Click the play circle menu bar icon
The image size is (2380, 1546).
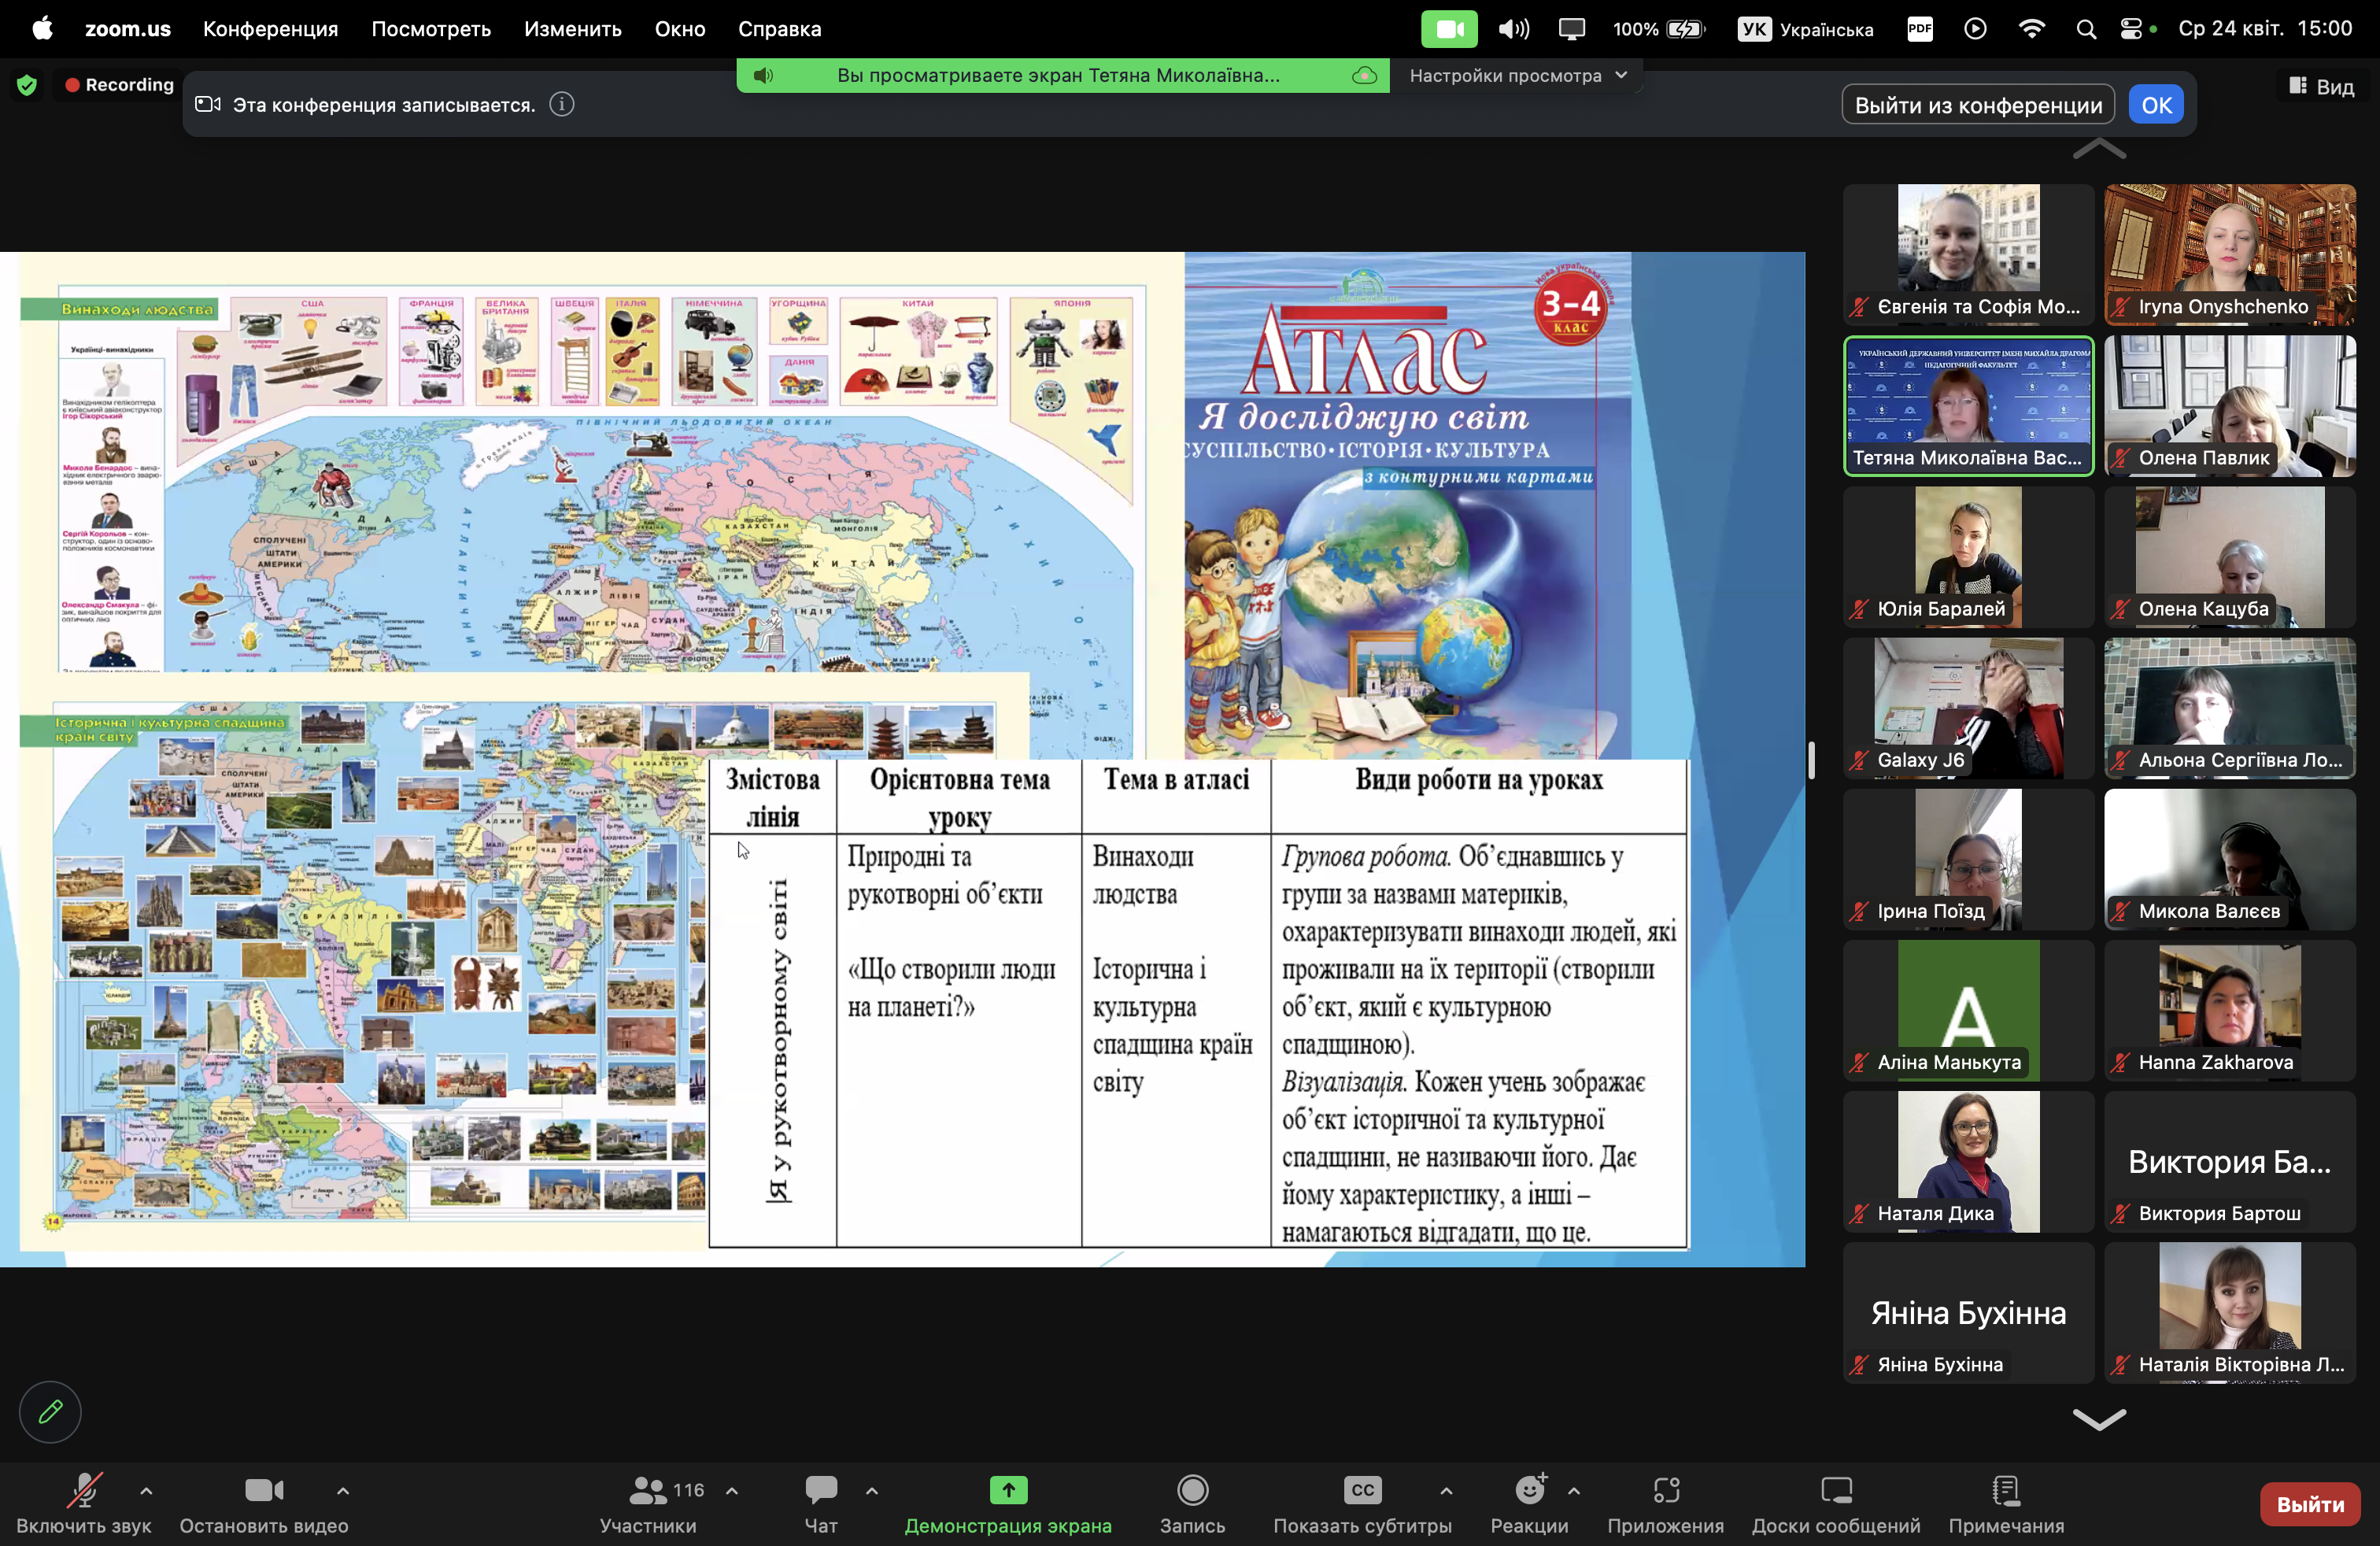[x=1975, y=28]
